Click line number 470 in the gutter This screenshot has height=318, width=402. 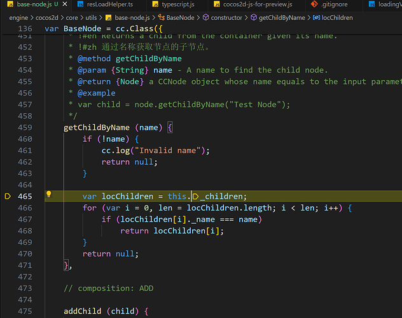(x=25, y=254)
